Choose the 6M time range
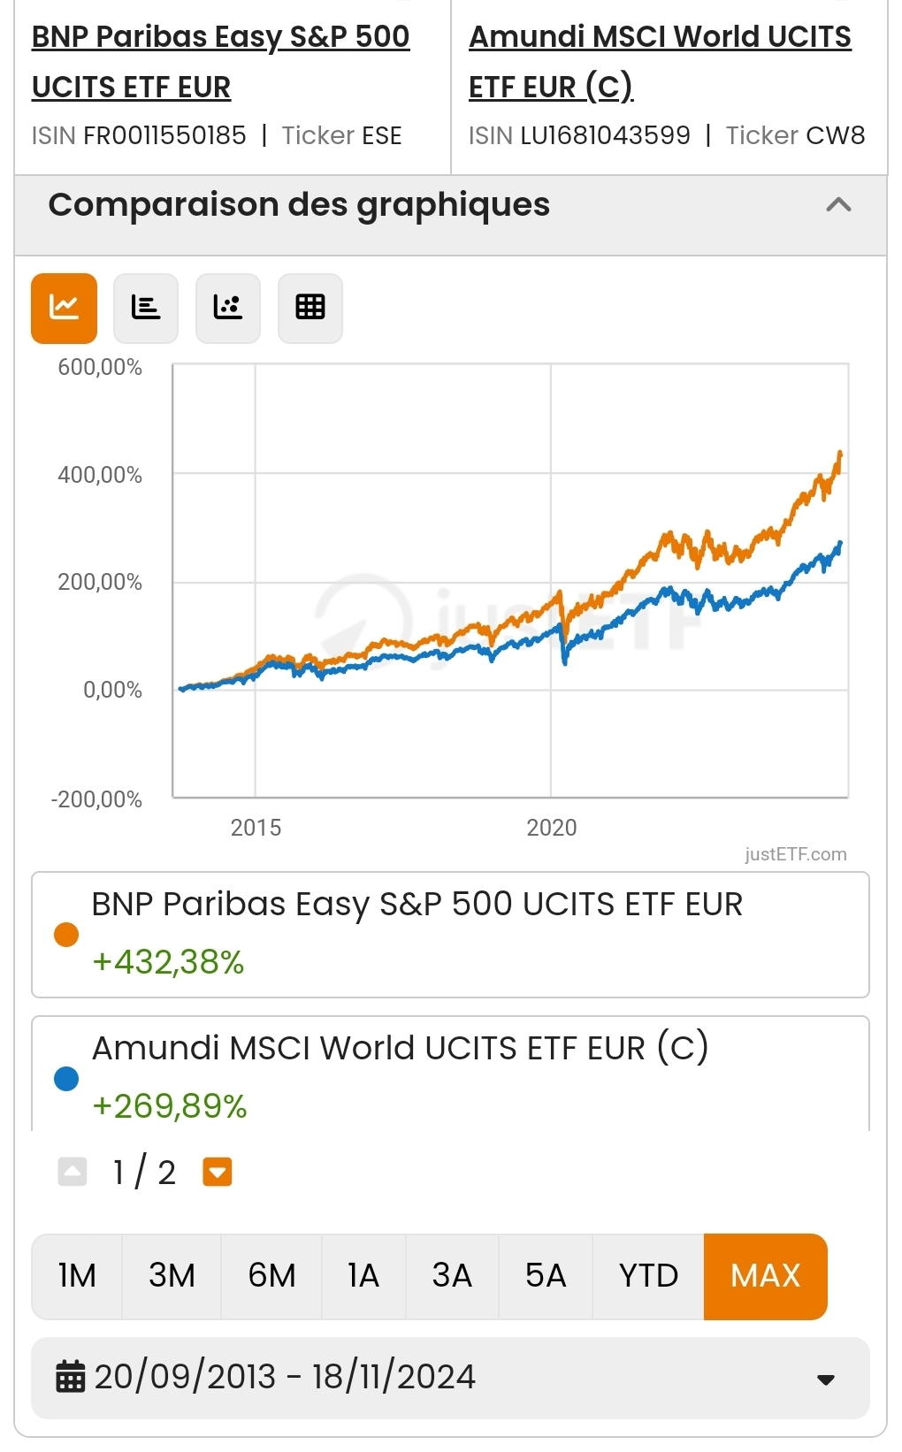 tap(271, 1276)
